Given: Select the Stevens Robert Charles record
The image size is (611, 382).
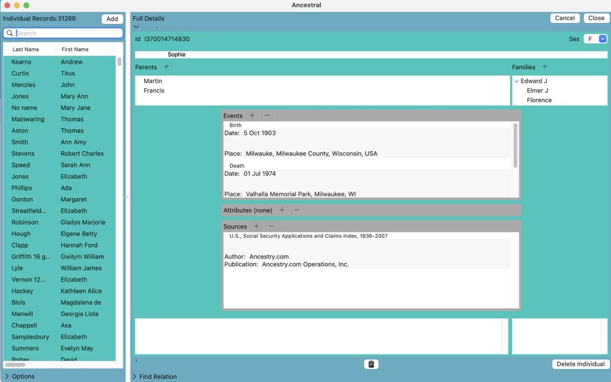Looking at the screenshot, I should pos(60,154).
